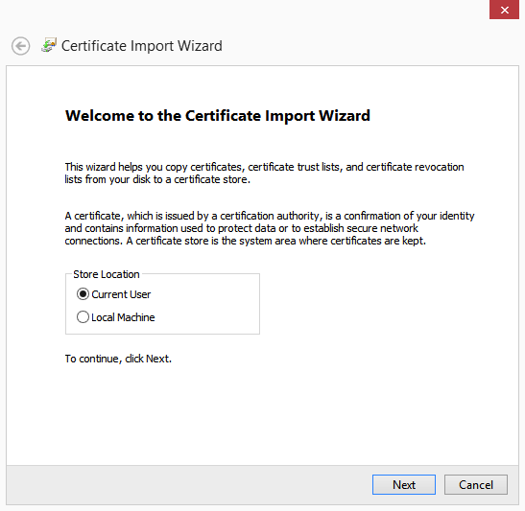Click the 'Local Machine' label text

coord(123,317)
